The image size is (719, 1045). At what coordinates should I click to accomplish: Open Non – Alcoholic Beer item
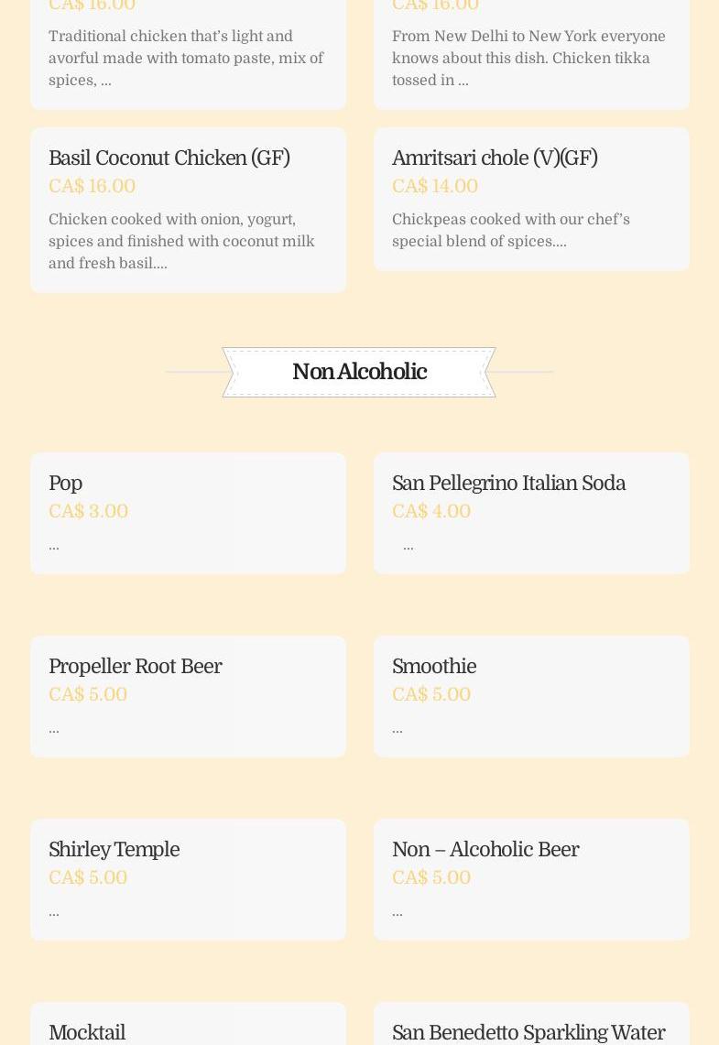485,850
